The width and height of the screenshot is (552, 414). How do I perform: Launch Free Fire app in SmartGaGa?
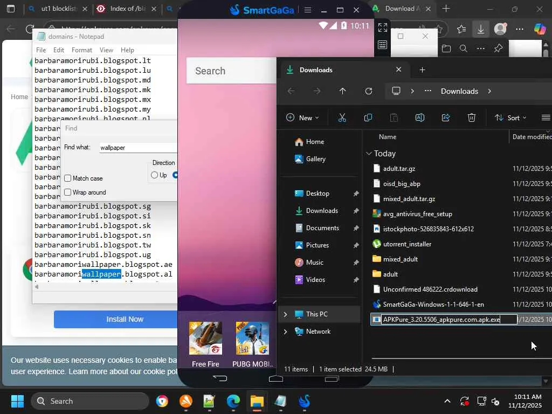(x=205, y=344)
